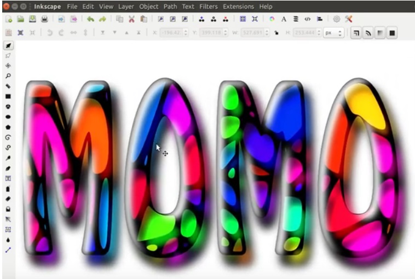Toggle move patterns with objects button
415x279 pixels.
pos(392,33)
